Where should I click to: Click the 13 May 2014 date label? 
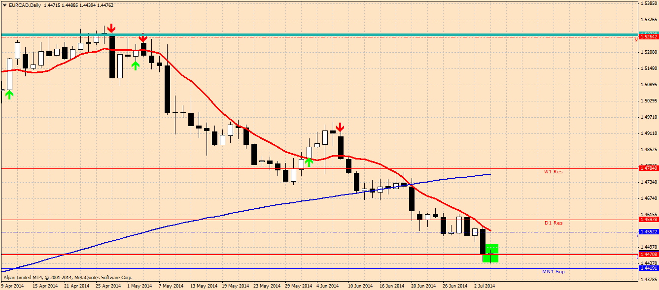tap(204, 286)
